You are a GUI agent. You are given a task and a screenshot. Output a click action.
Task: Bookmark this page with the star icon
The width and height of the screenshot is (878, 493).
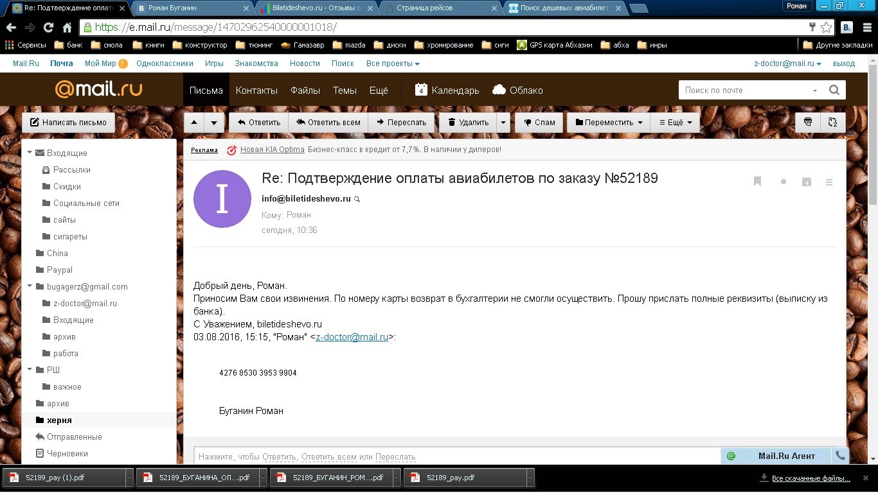826,28
